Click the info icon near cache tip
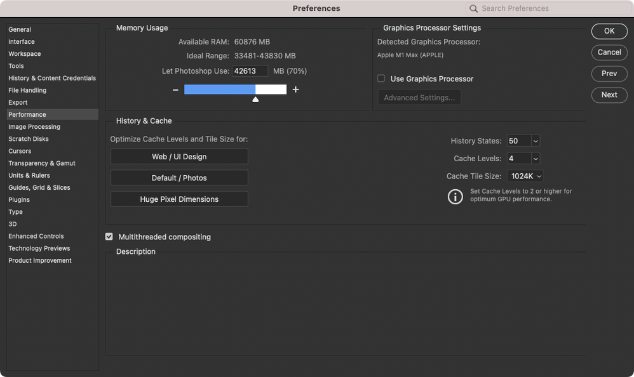This screenshot has width=634, height=377. click(455, 196)
